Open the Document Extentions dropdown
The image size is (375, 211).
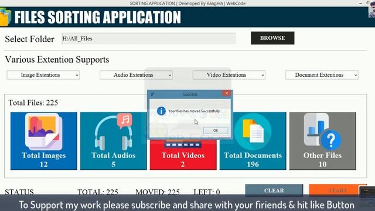tap(322, 75)
